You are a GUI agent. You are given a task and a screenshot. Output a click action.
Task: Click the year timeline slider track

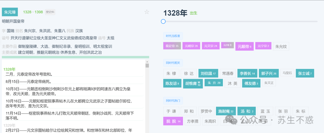tap(240, 22)
